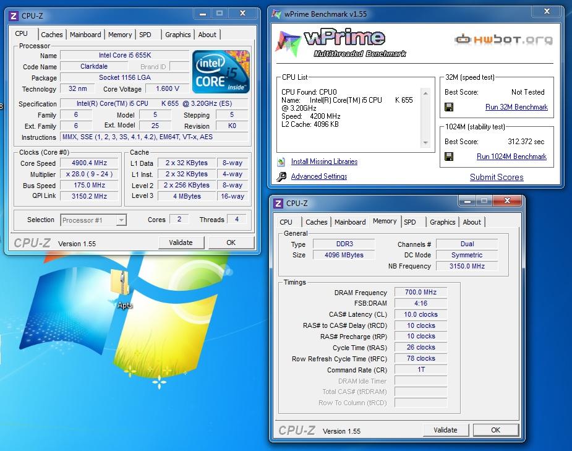This screenshot has height=451, width=572.
Task: Open About tab in left CPU-Z window
Action: pos(207,35)
